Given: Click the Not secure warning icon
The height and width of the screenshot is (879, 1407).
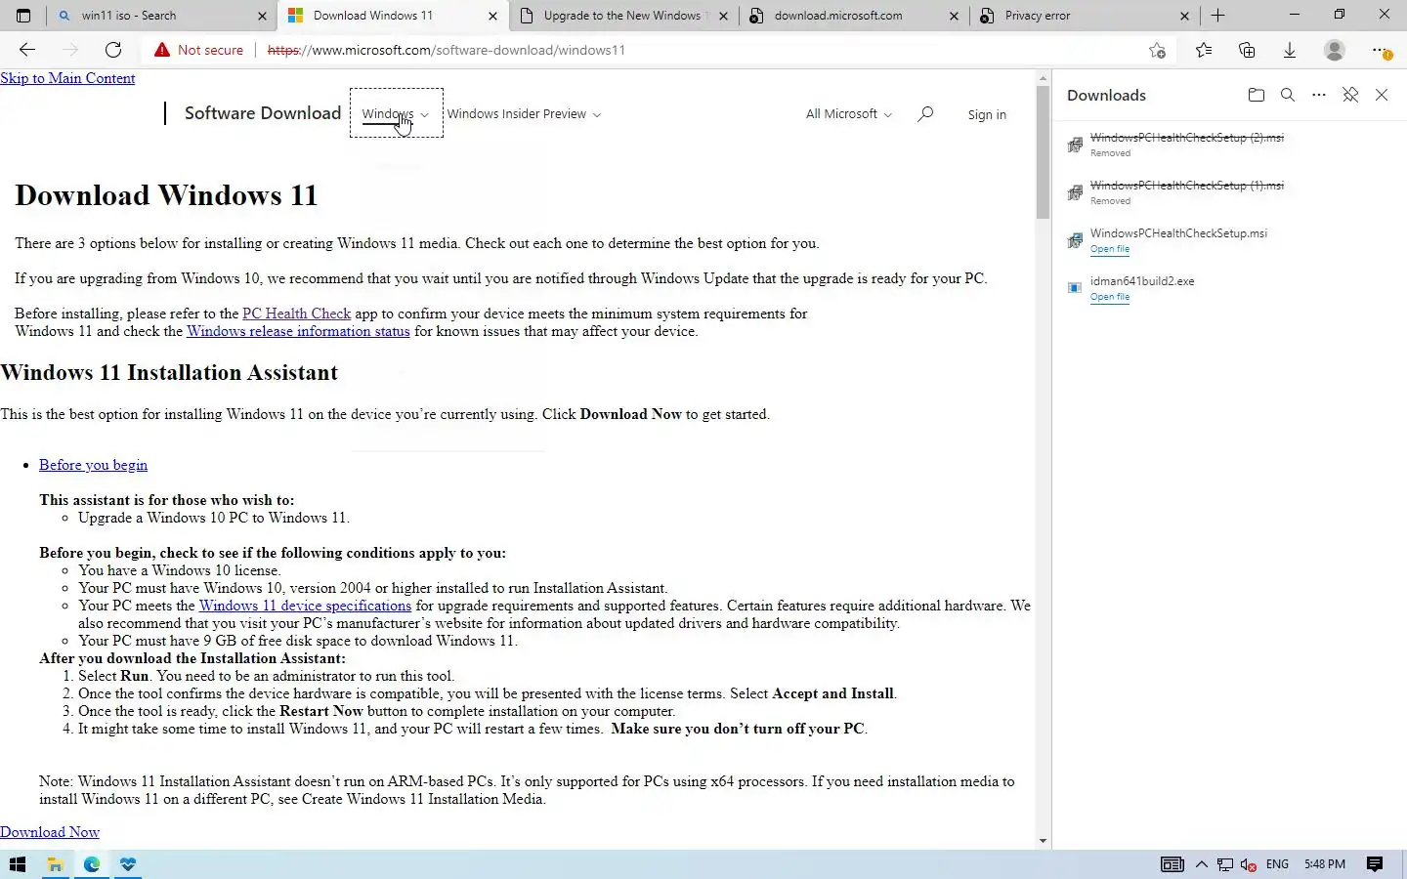Looking at the screenshot, I should click(162, 50).
